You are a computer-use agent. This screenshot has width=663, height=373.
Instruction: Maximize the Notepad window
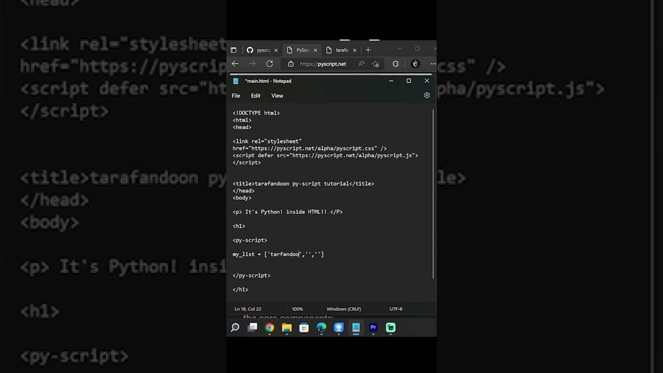(409, 81)
